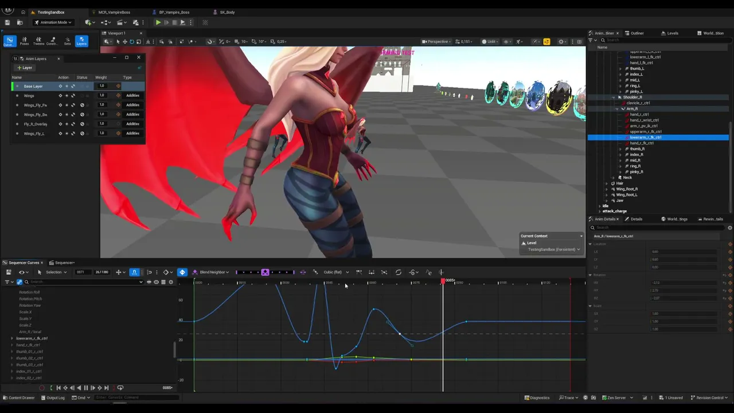Open the Animation Mode dropdown
The height and width of the screenshot is (413, 734).
(x=53, y=22)
